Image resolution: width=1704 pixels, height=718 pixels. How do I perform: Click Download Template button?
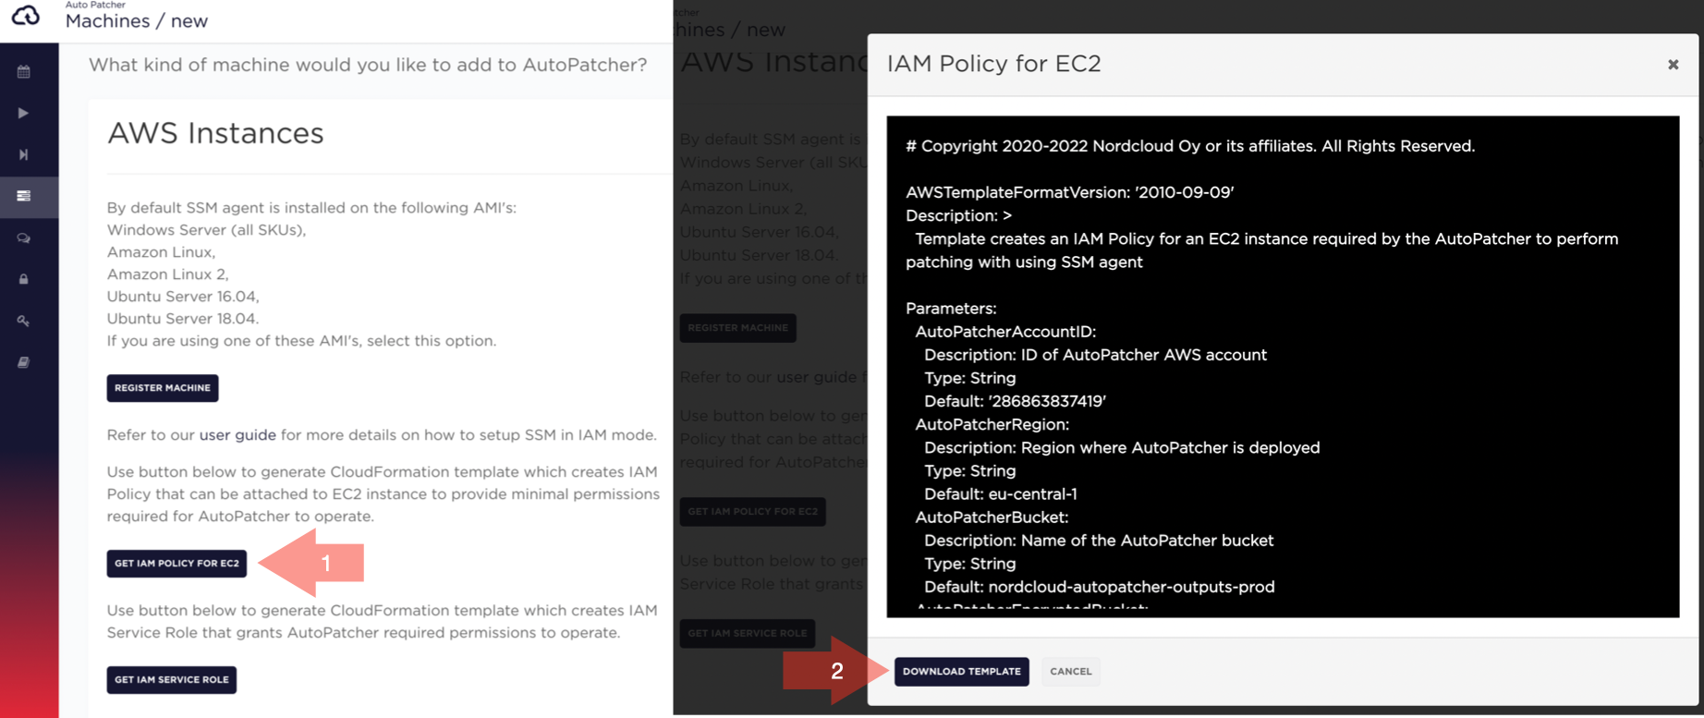(x=962, y=672)
